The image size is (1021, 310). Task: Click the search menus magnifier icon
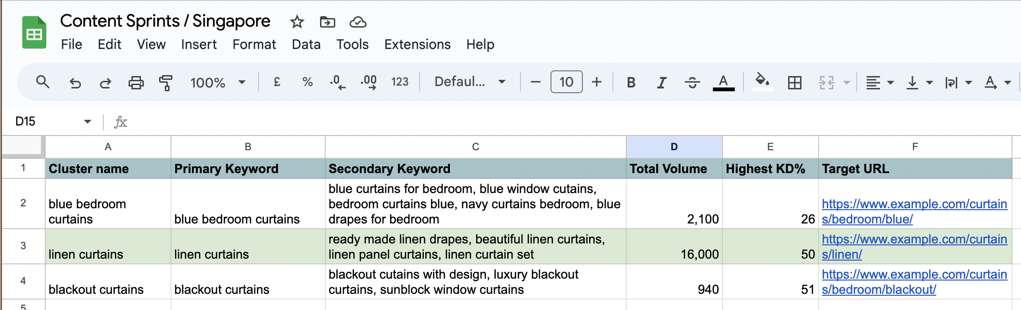coord(43,82)
